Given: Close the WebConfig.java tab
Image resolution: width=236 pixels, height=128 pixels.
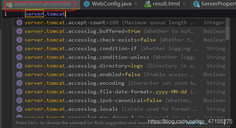Looking at the screenshot, I should pos(136,3).
